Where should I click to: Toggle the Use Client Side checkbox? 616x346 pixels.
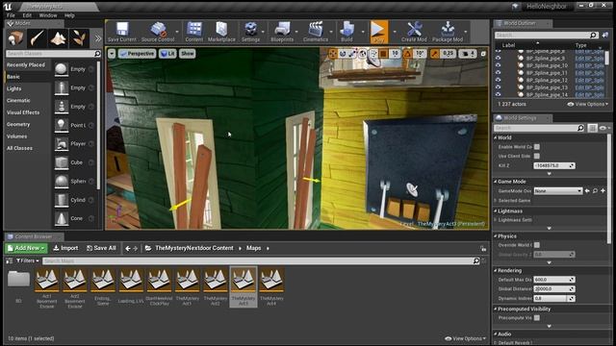[x=537, y=156]
